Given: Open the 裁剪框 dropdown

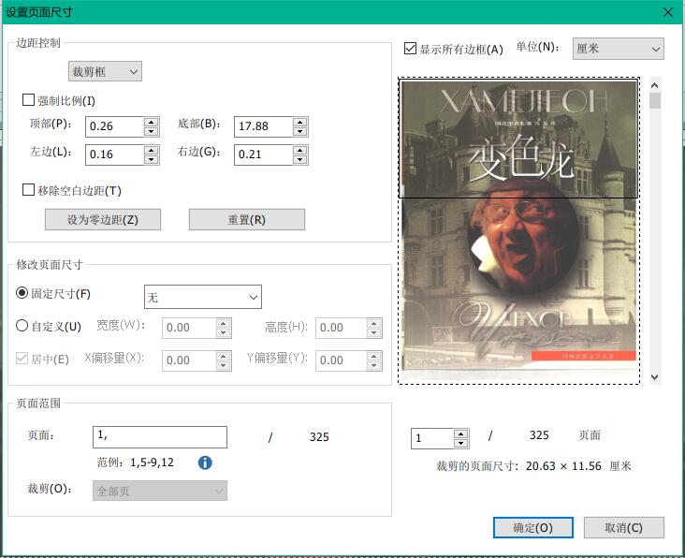Looking at the screenshot, I should [x=106, y=71].
